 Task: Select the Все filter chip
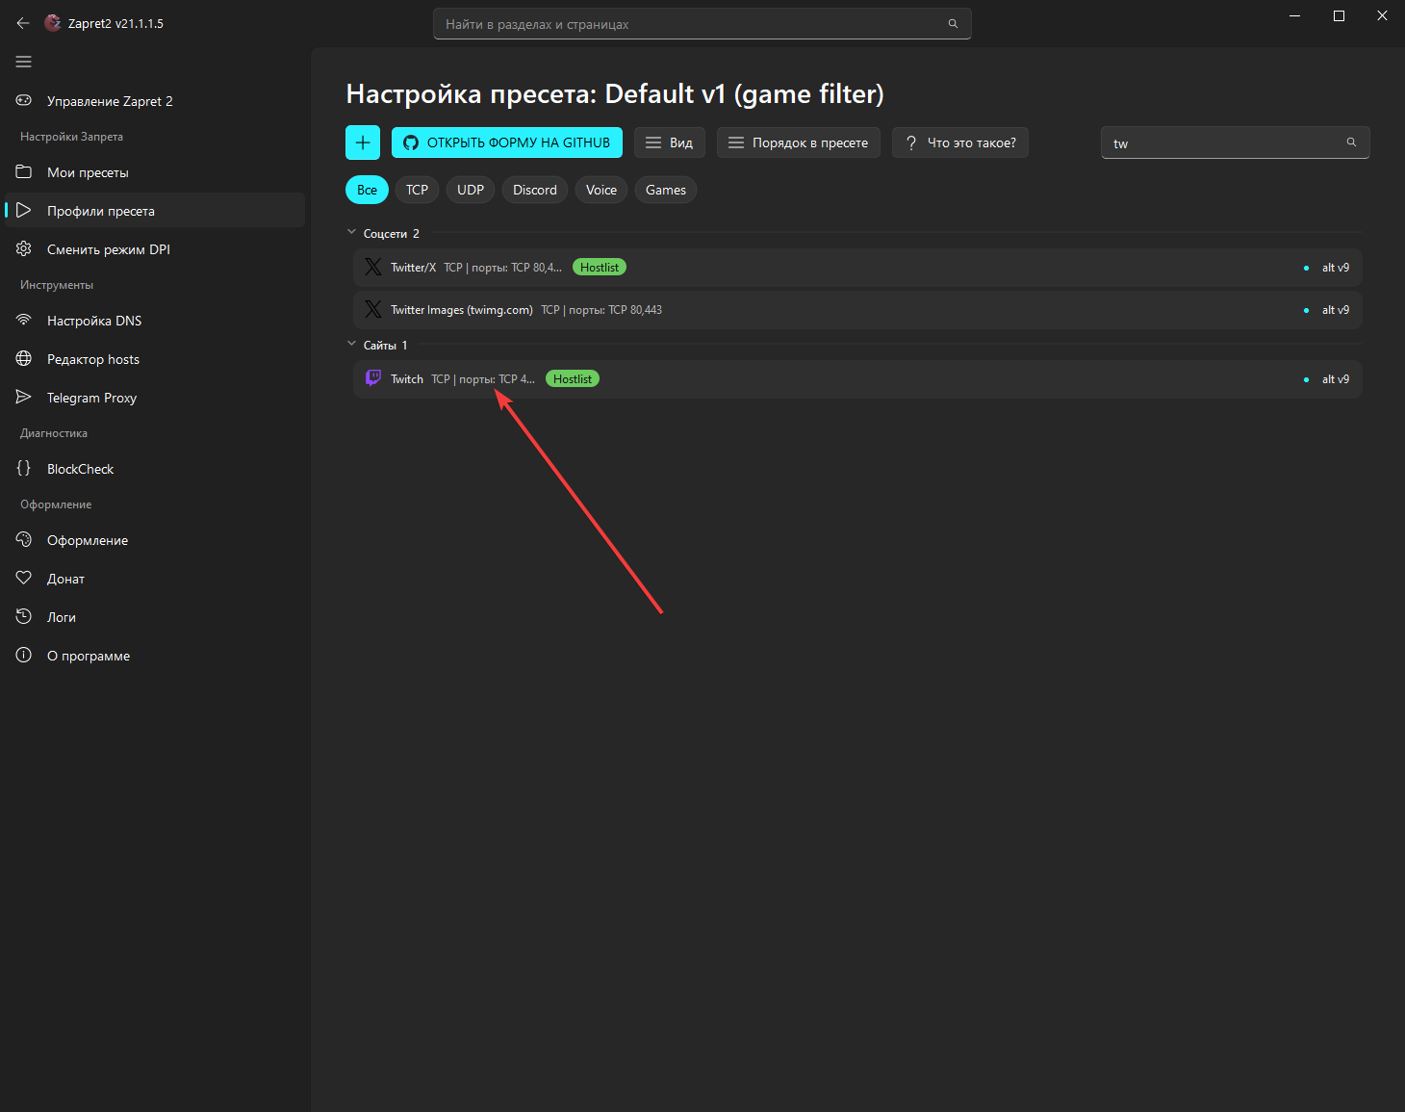click(367, 190)
